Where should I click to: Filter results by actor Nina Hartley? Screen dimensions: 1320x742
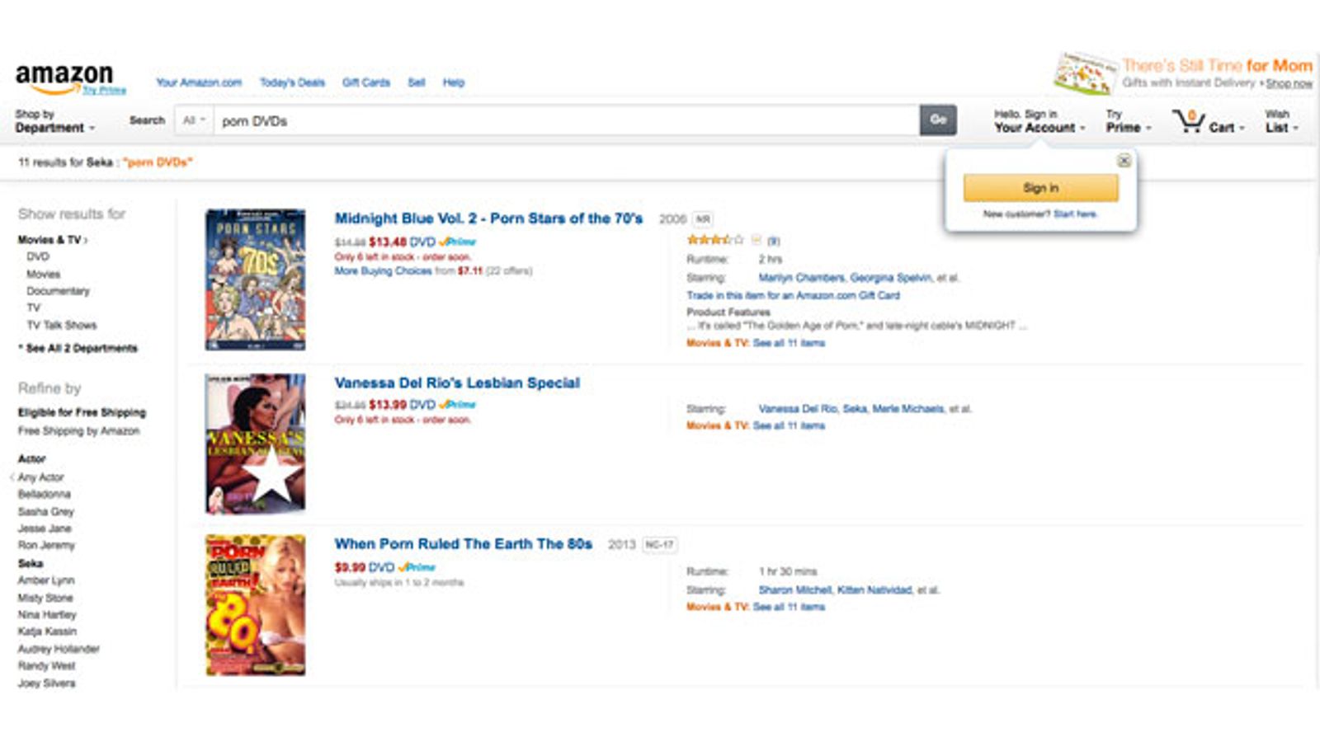click(x=47, y=614)
